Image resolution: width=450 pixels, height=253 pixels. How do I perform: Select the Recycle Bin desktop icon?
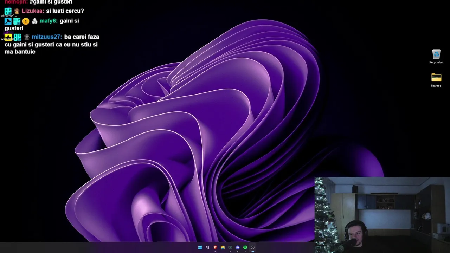(x=436, y=54)
